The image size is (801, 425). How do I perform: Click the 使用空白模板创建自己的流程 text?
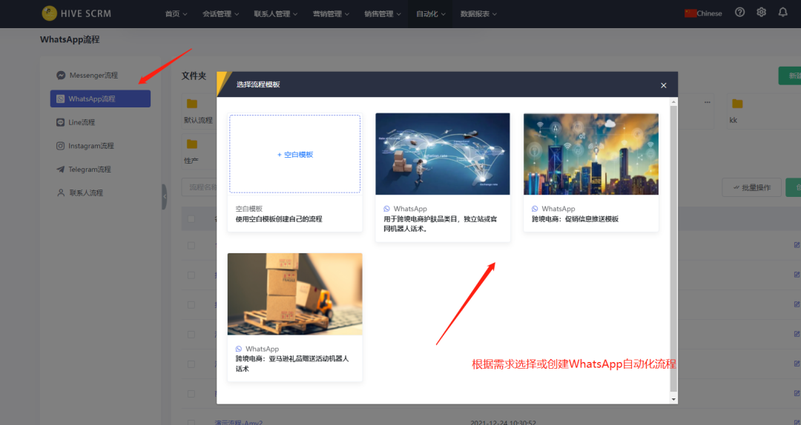[279, 219]
